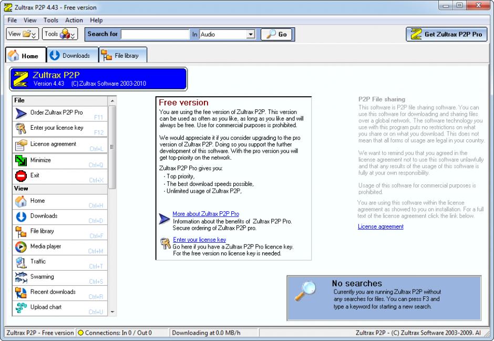Image resolution: width=494 pixels, height=341 pixels.
Task: Open the More about Zultrax P2P Pro link
Action: [205, 213]
